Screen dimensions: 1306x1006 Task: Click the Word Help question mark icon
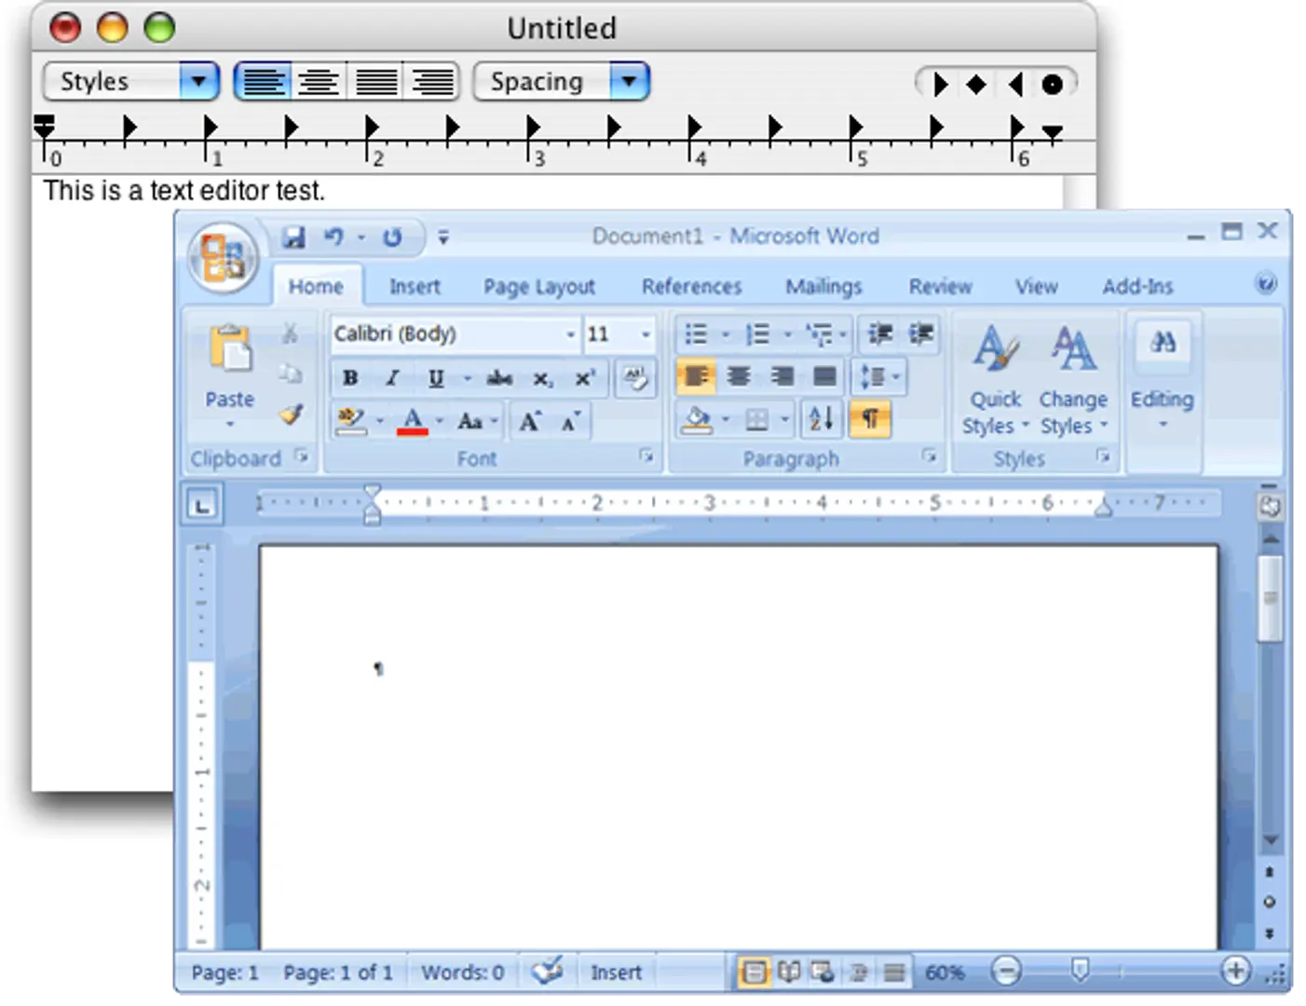[x=1266, y=284]
